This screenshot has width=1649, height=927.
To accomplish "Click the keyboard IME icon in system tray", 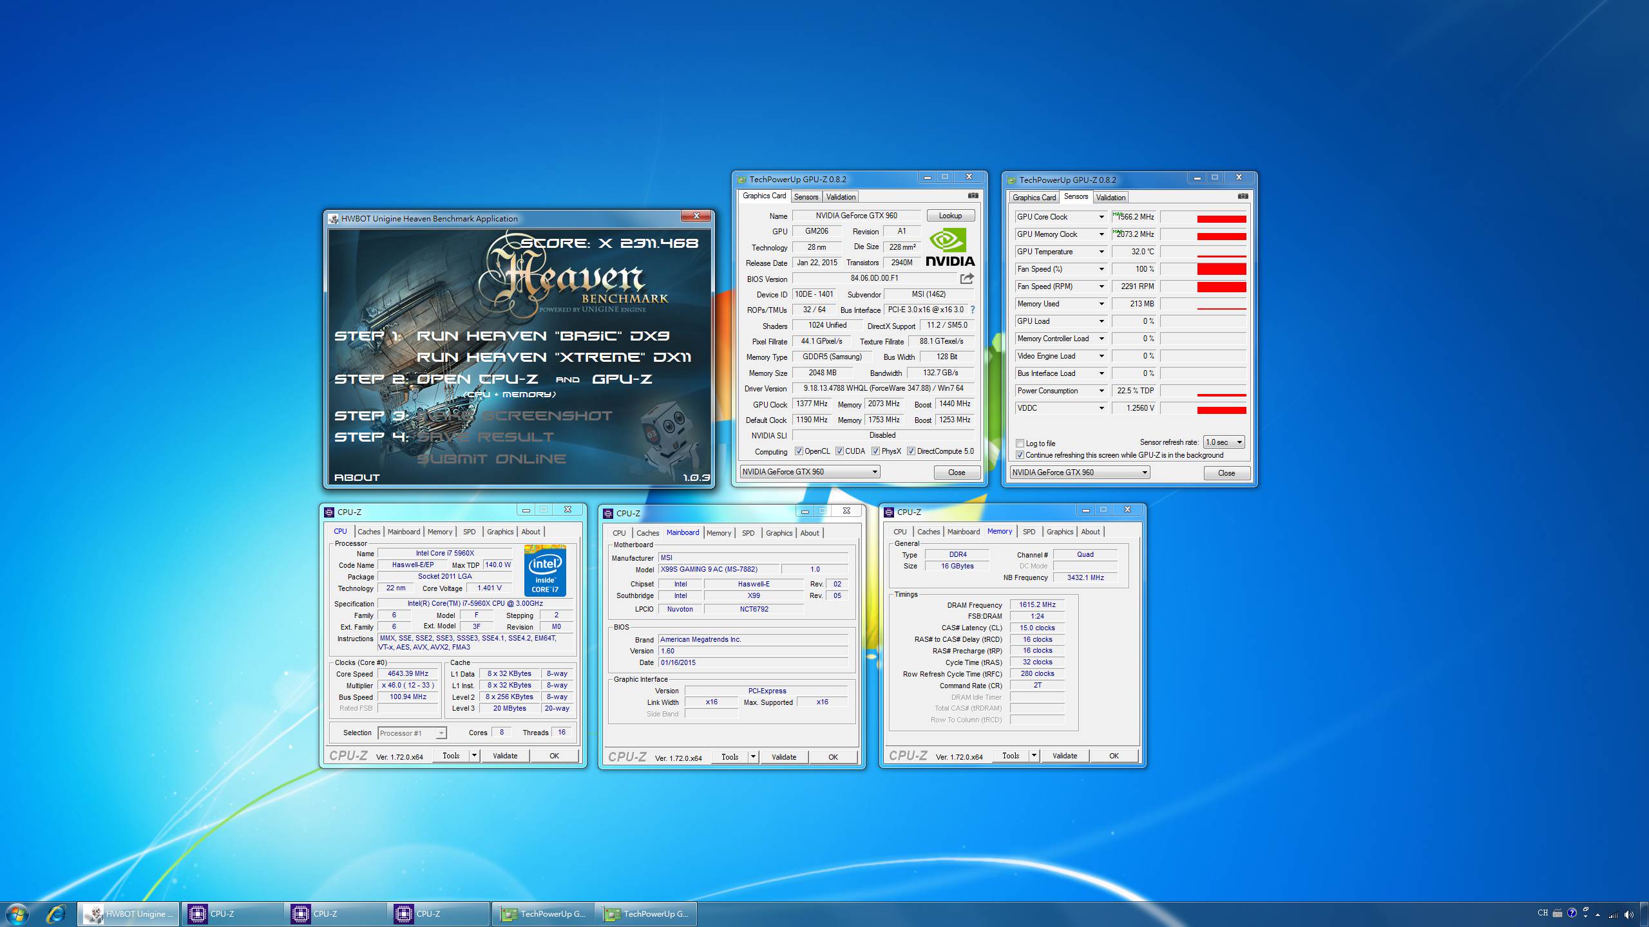I will [x=1558, y=913].
